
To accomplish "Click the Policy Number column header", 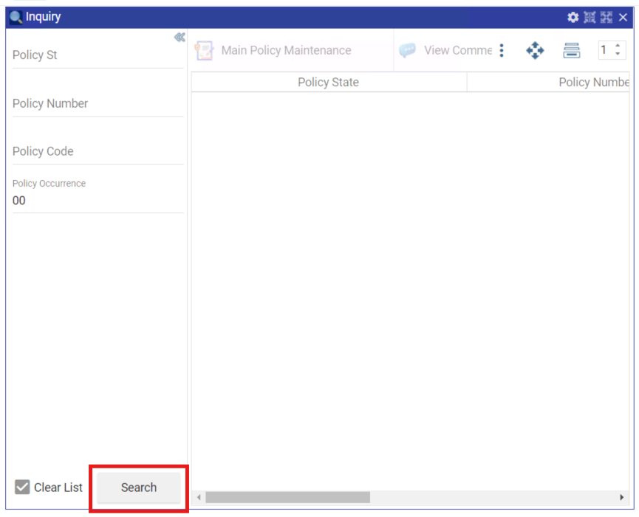I will coord(591,82).
